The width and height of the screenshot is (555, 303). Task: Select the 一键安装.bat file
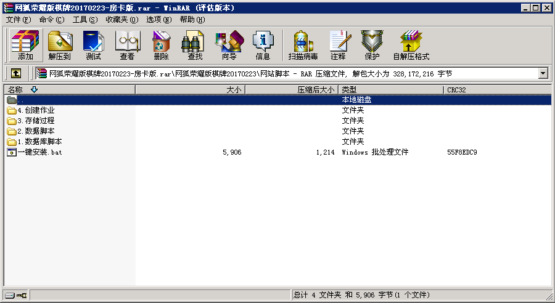tap(39, 152)
